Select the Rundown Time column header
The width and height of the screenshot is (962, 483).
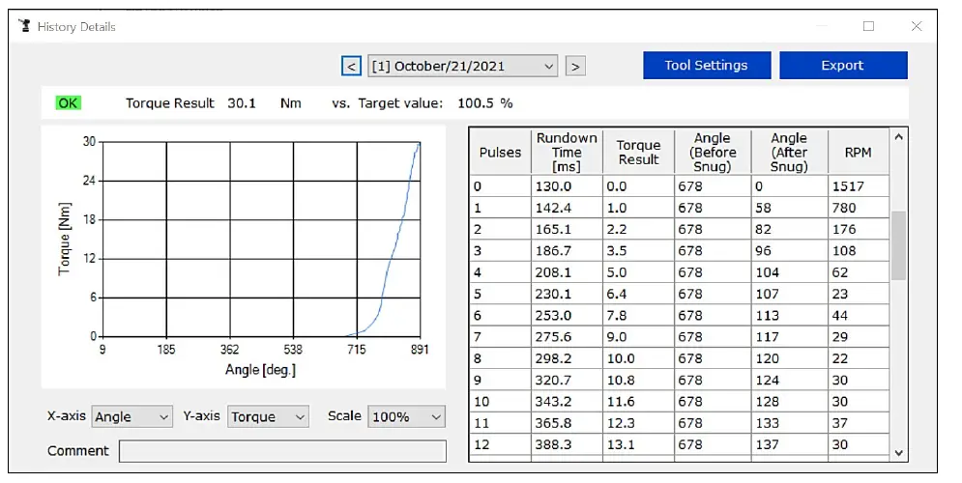567,152
